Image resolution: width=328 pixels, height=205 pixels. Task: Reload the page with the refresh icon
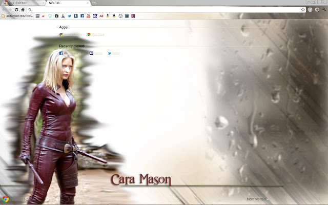pyautogui.click(x=16, y=10)
